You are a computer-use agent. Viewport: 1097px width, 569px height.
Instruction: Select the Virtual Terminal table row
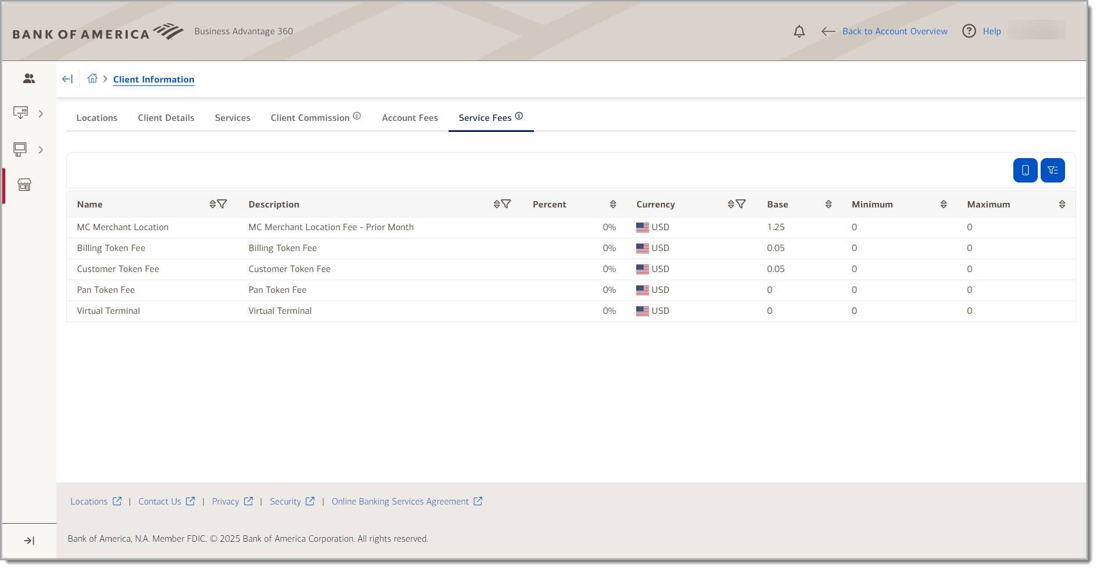[x=407, y=310]
